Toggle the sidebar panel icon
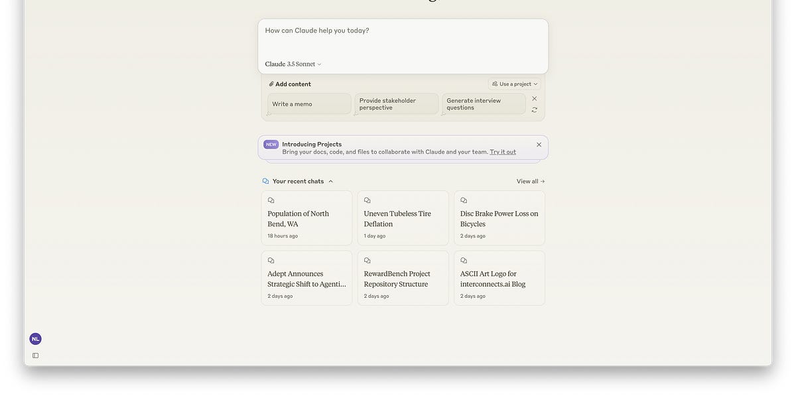The height and width of the screenshot is (398, 796). [x=36, y=356]
